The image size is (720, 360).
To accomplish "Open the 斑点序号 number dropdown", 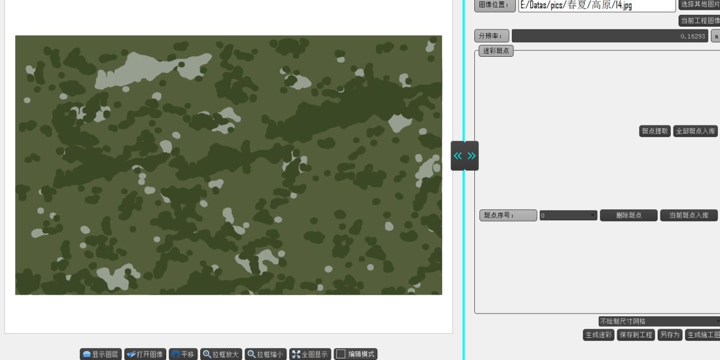I will click(x=568, y=216).
